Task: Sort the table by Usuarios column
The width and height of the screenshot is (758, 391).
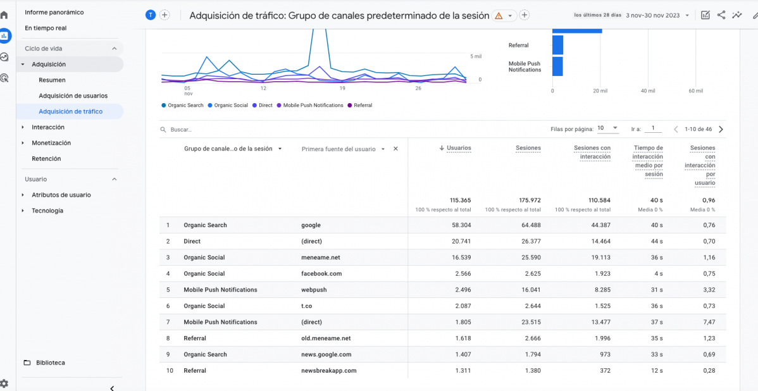Action: pyautogui.click(x=459, y=148)
